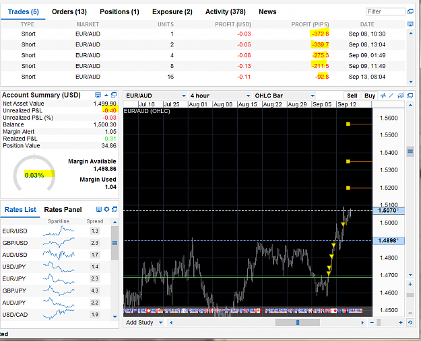Open the chart indicators overlay icon
Viewport: 421px width, 341px height.
(x=400, y=96)
